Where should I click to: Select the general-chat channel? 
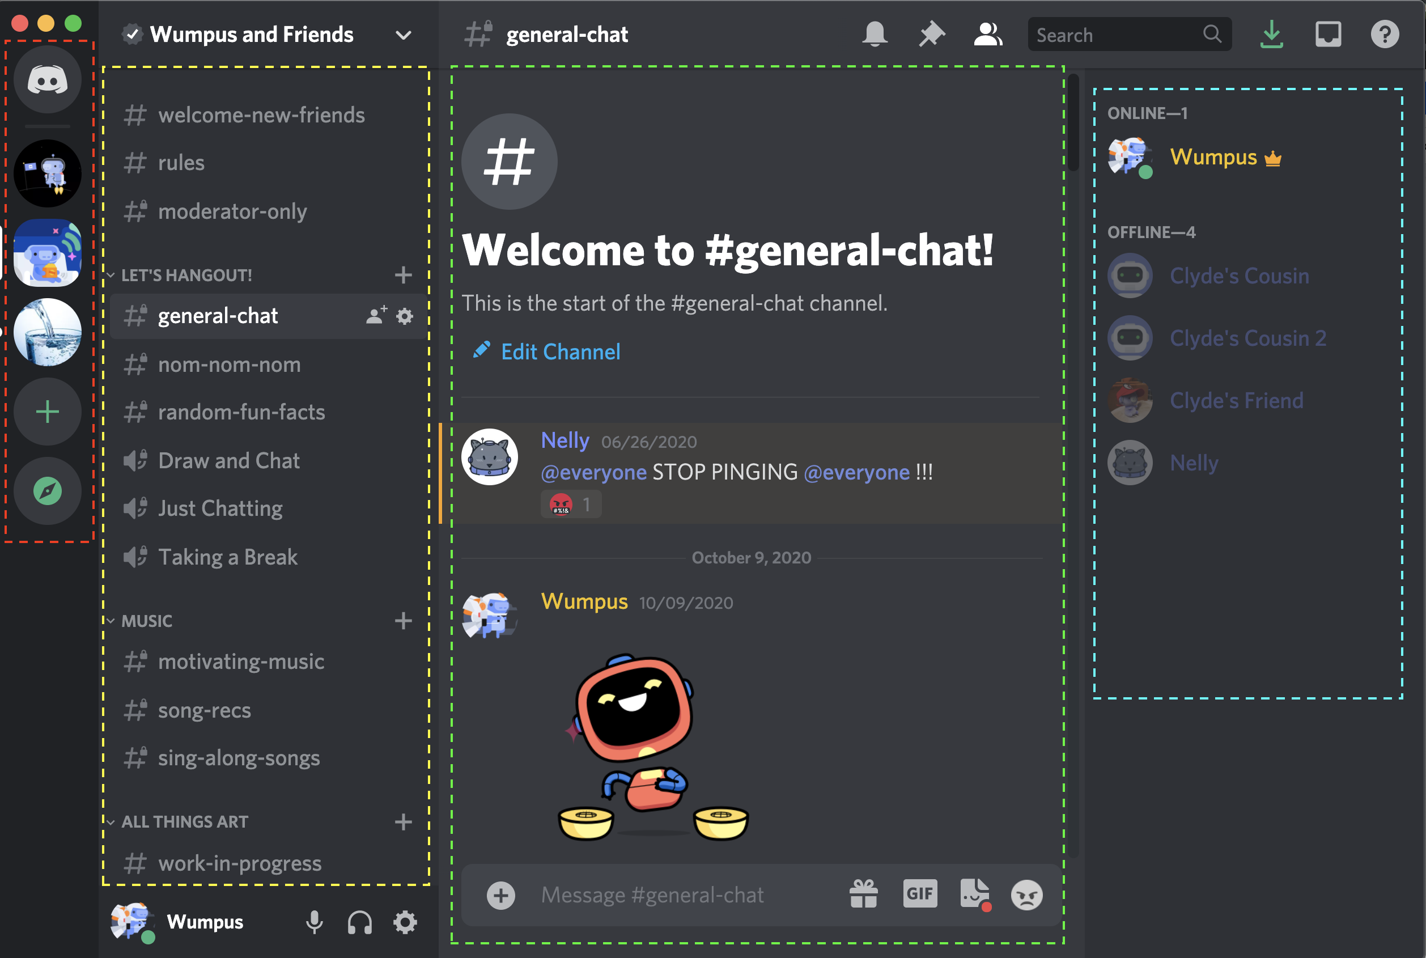point(217,315)
